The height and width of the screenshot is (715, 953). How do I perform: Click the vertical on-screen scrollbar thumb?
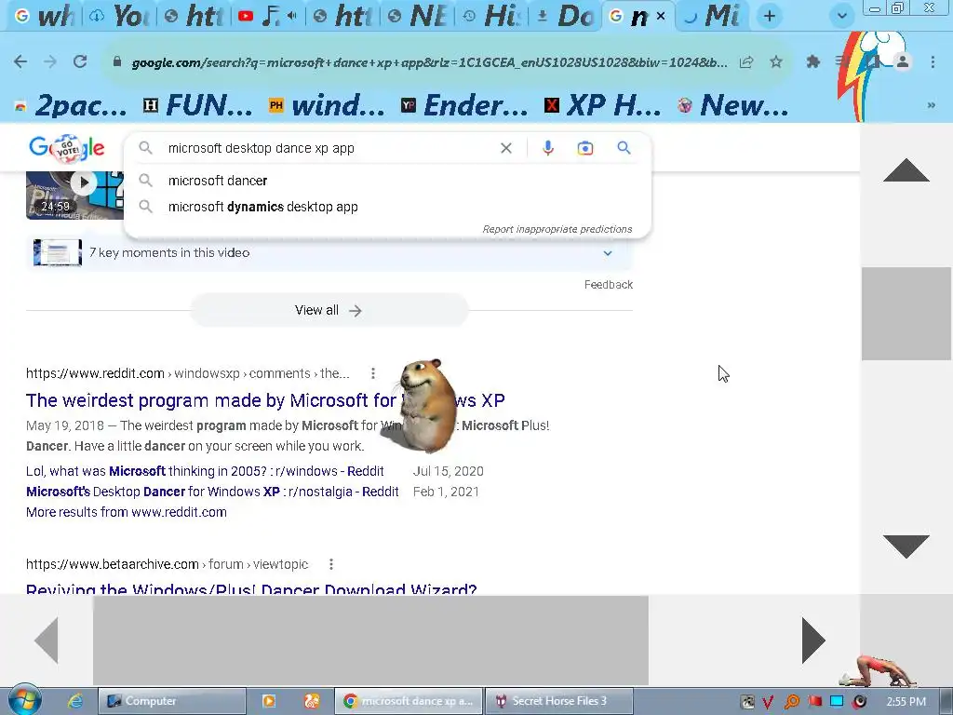pos(906,313)
